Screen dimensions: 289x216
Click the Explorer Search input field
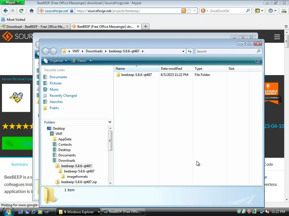pyautogui.click(x=226, y=51)
